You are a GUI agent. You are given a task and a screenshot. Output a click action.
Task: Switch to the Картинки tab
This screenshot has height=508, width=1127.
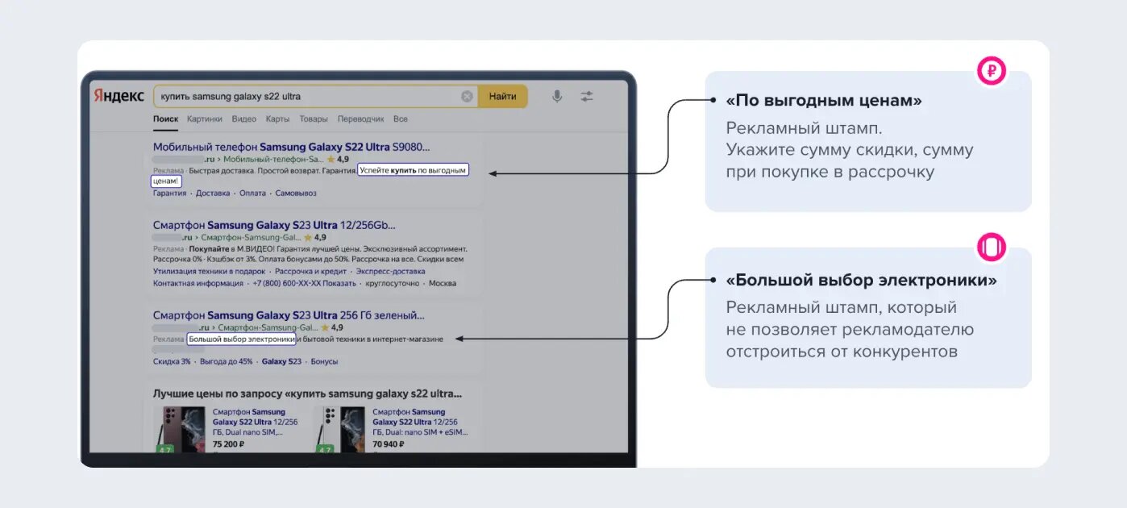(x=205, y=119)
